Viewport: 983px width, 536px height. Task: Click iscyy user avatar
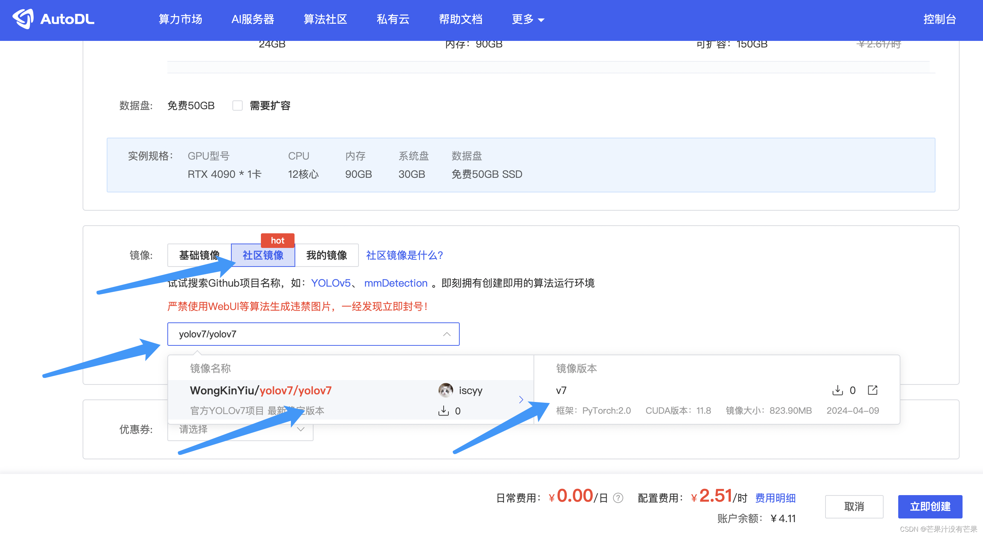(x=445, y=390)
